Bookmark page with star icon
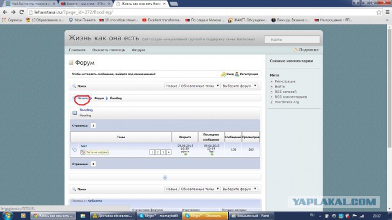 (379, 12)
